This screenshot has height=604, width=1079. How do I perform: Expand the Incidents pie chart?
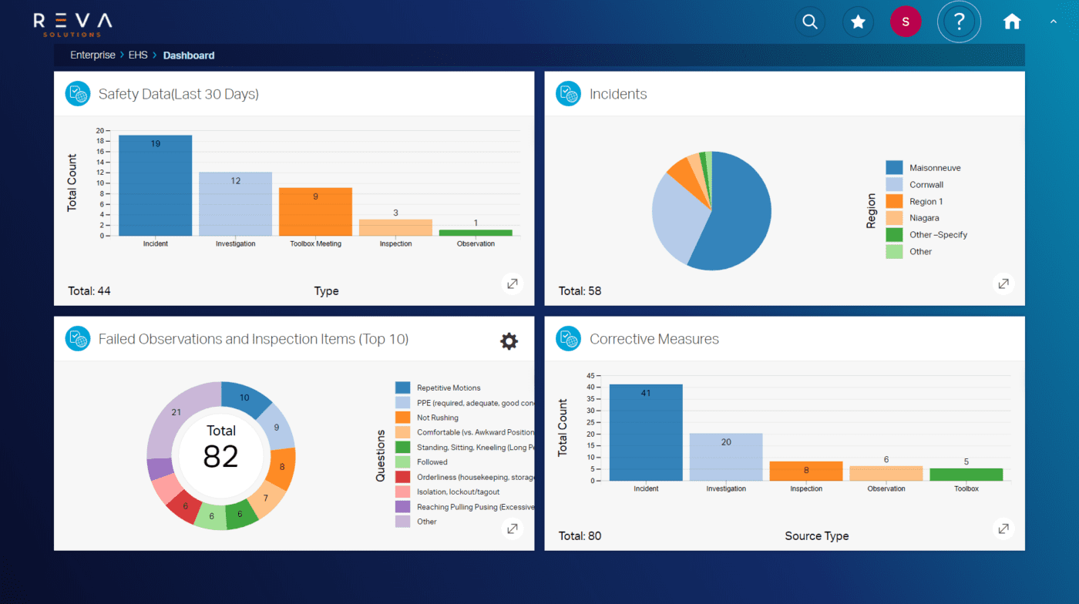click(1003, 284)
